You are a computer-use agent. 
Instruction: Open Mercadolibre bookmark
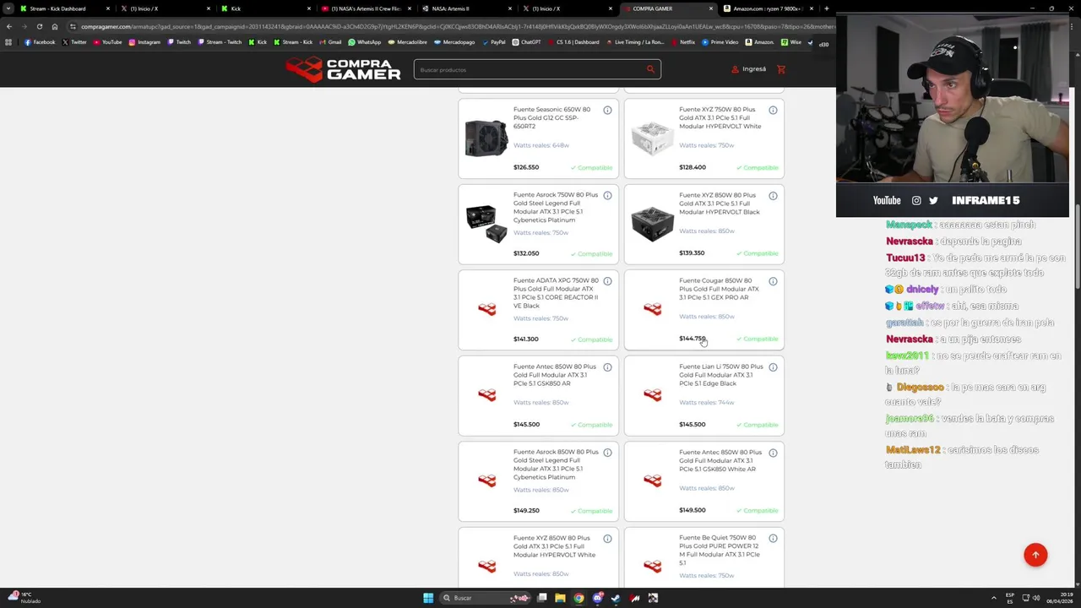(x=407, y=42)
